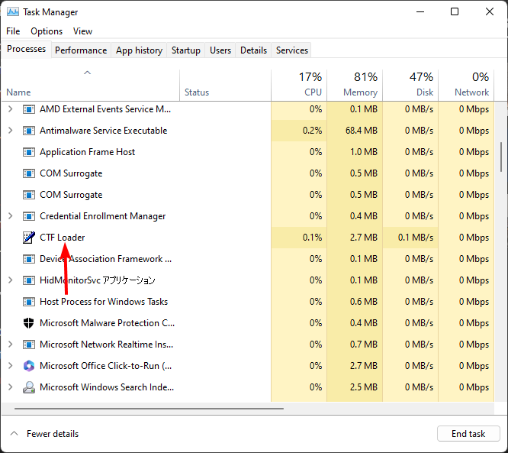Click the horizontal scrollbar thumb
The width and height of the screenshot is (508, 453).
[149, 409]
